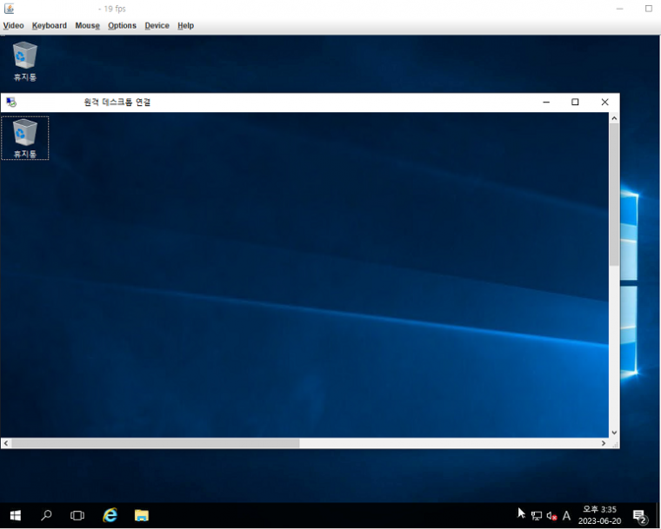The width and height of the screenshot is (661, 529).
Task: Open the Keyboard menu
Action: pos(50,26)
